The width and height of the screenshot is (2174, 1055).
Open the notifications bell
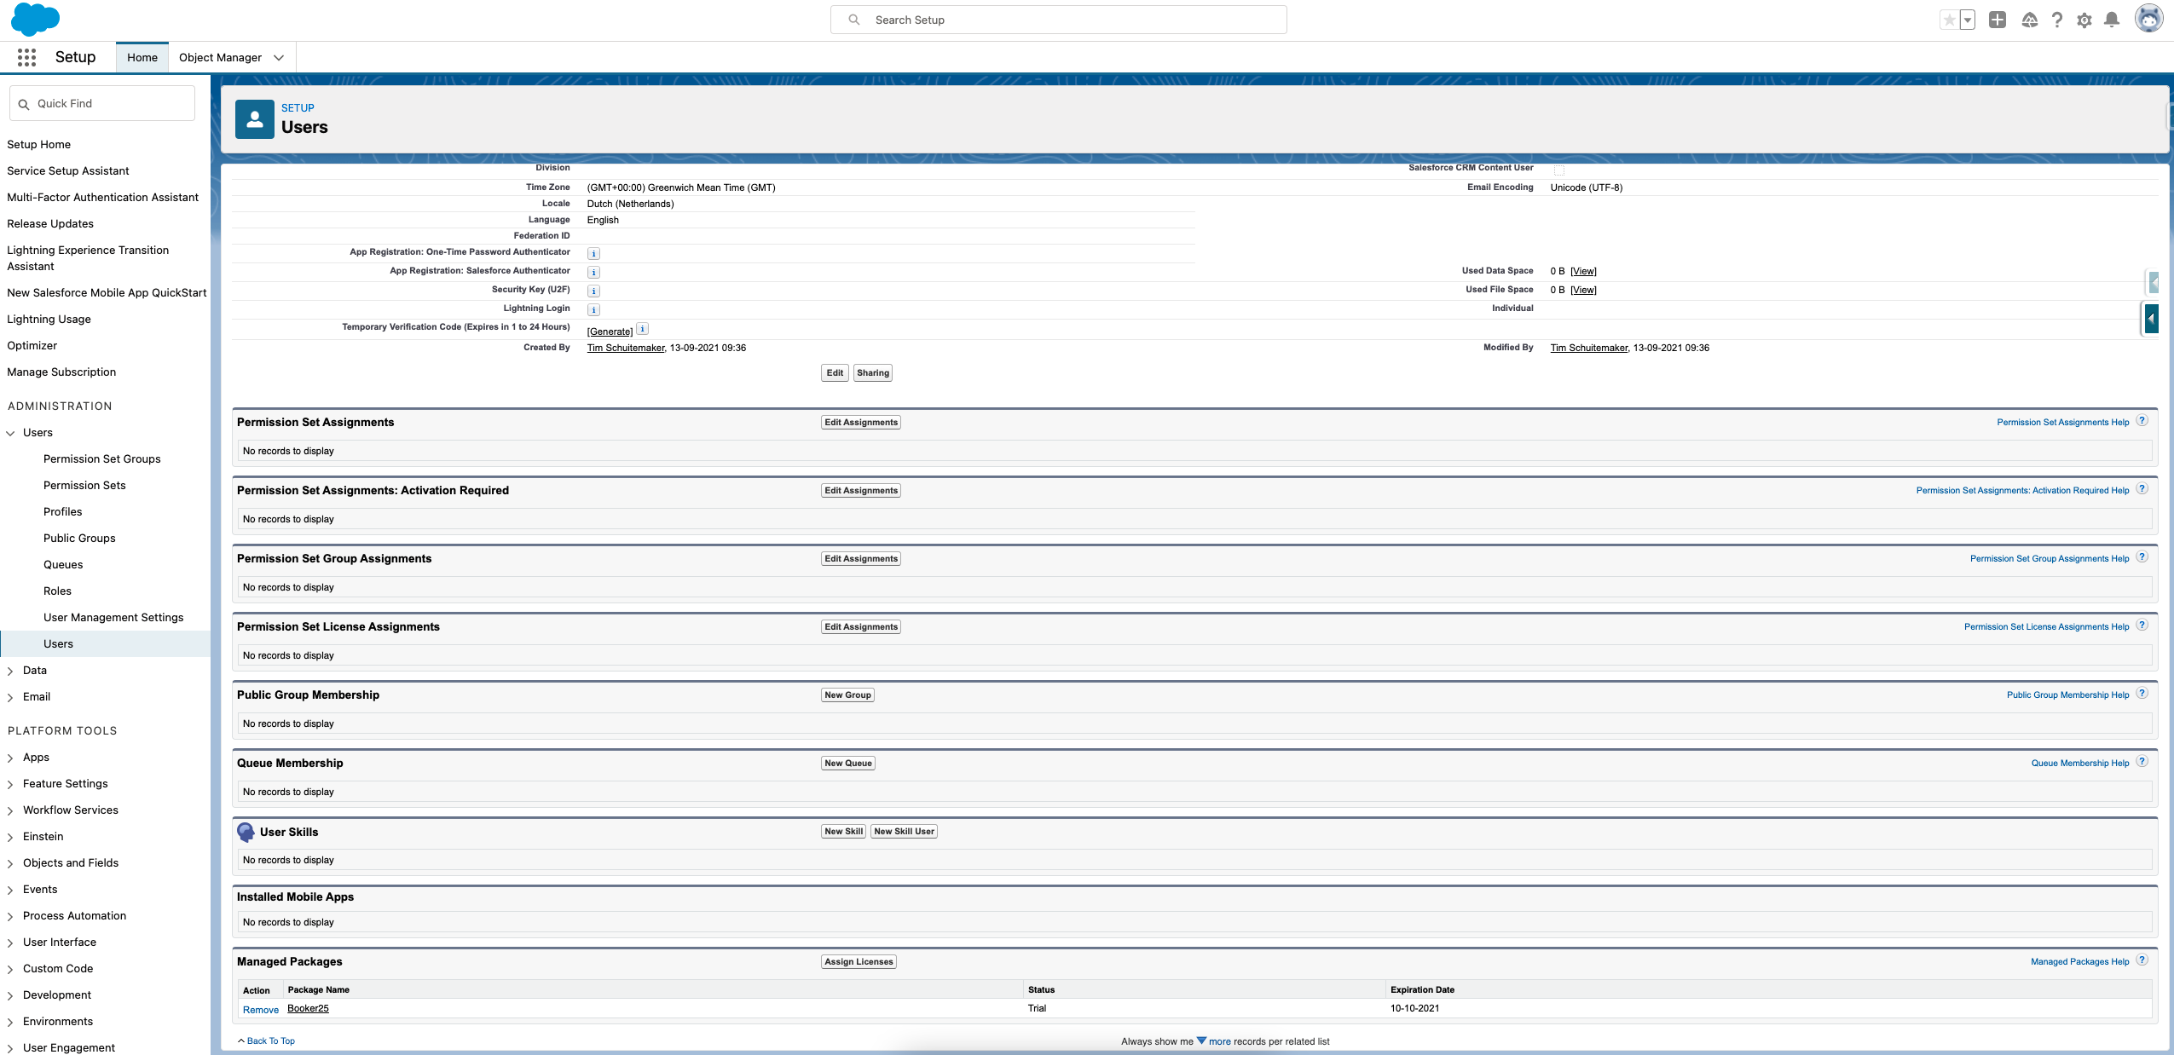2112,20
